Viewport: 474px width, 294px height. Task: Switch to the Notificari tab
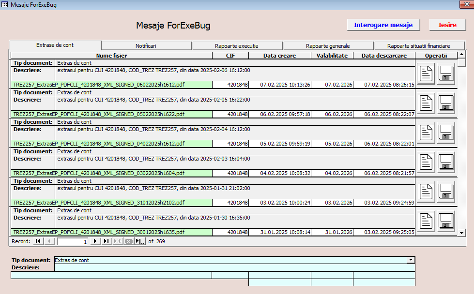click(x=146, y=46)
